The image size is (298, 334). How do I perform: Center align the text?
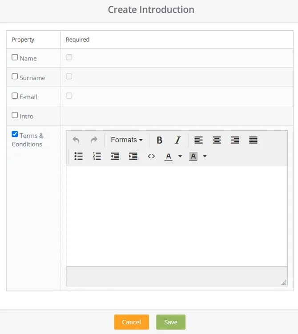tap(217, 140)
